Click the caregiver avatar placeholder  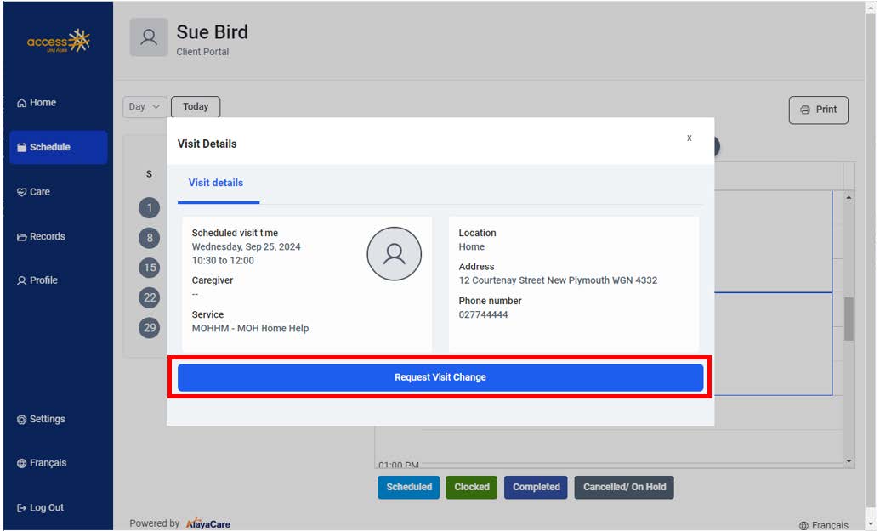pyautogui.click(x=394, y=254)
